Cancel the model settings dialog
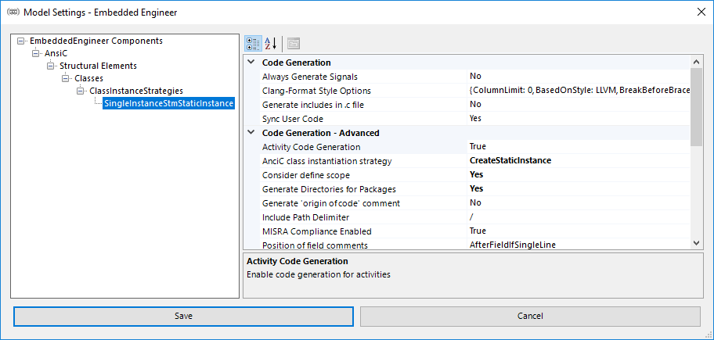 click(530, 316)
